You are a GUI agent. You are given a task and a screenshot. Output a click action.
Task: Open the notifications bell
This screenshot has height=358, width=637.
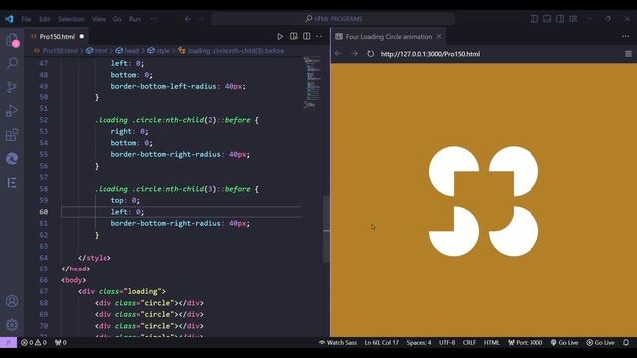(626, 342)
